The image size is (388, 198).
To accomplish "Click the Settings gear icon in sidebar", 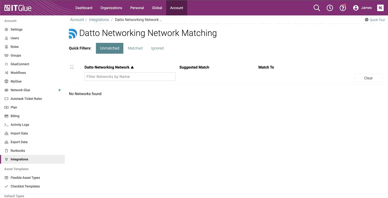I will point(6,29).
